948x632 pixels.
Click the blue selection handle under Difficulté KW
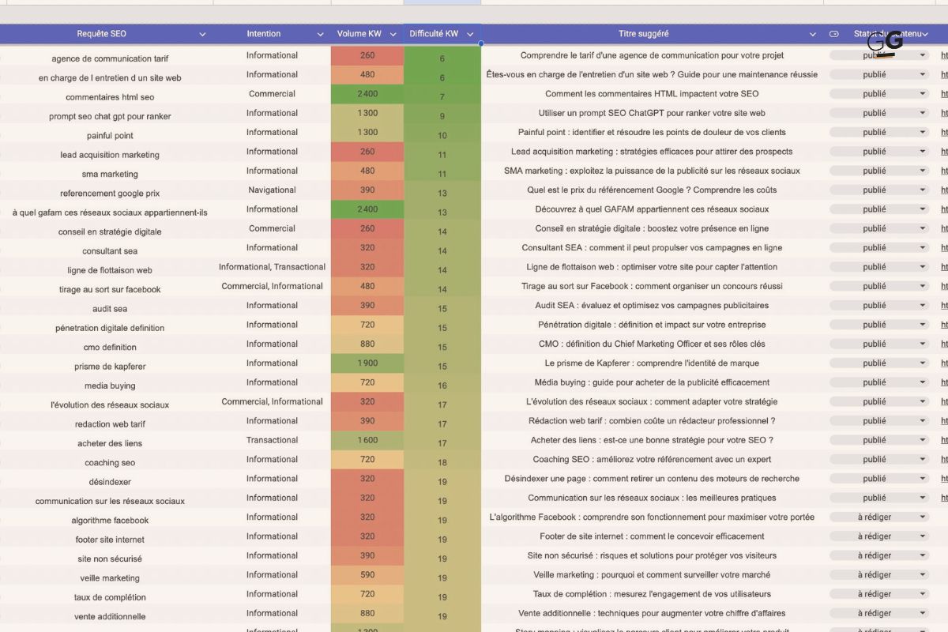coord(480,43)
